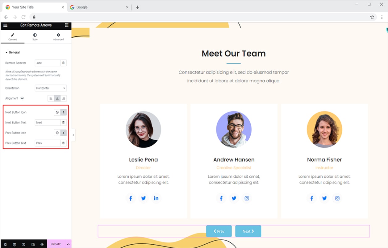The width and height of the screenshot is (388, 248).
Task: Preview changes with the eye icon
Action: (x=42, y=244)
